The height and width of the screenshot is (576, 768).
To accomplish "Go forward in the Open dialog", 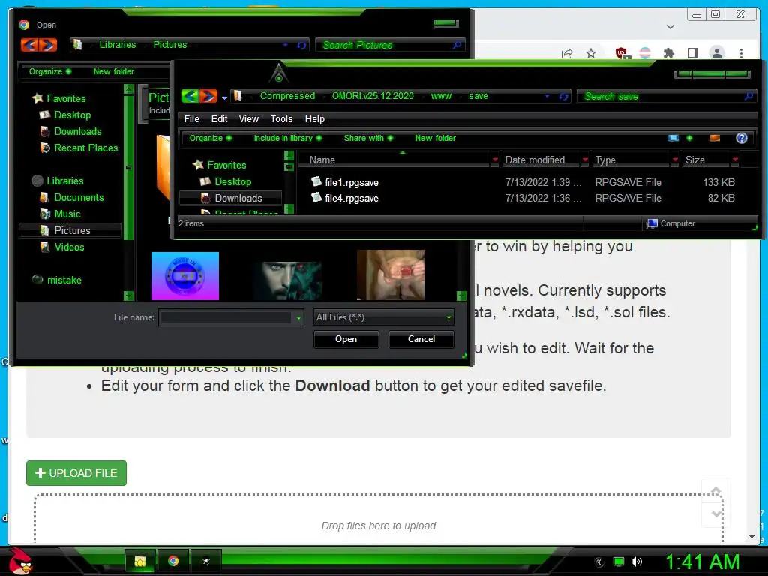I will point(48,45).
